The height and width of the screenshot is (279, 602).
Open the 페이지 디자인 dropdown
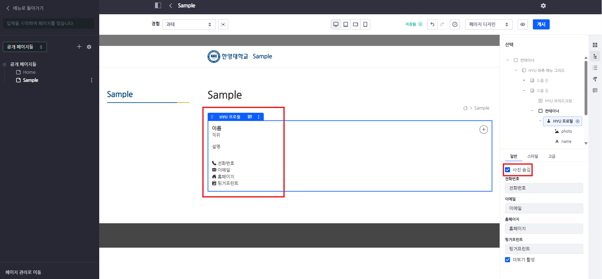pos(488,24)
